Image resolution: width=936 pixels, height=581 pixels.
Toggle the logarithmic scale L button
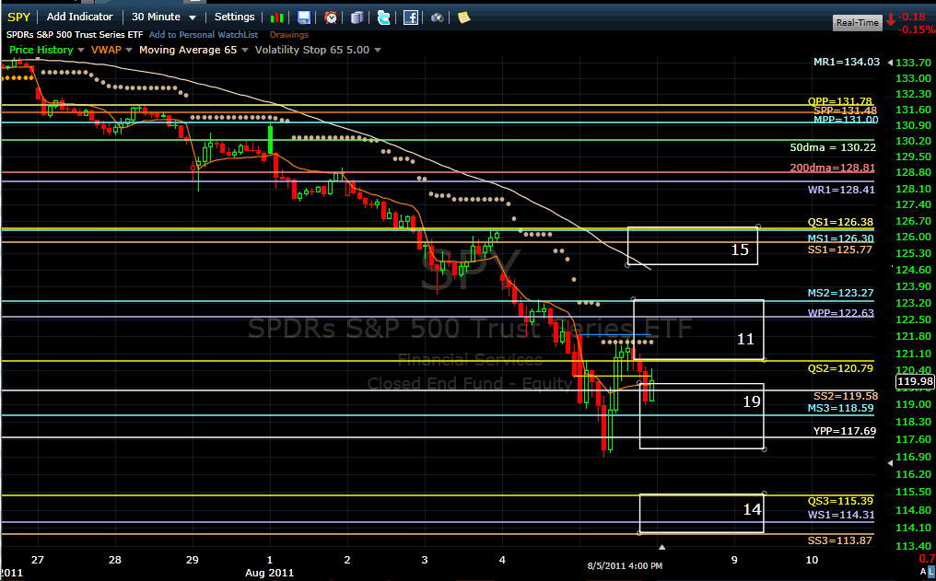tap(931, 572)
